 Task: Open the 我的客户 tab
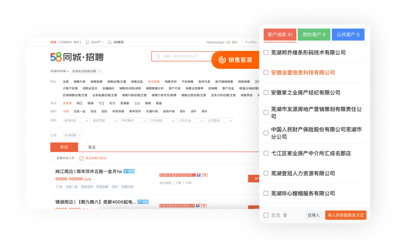click(314, 35)
